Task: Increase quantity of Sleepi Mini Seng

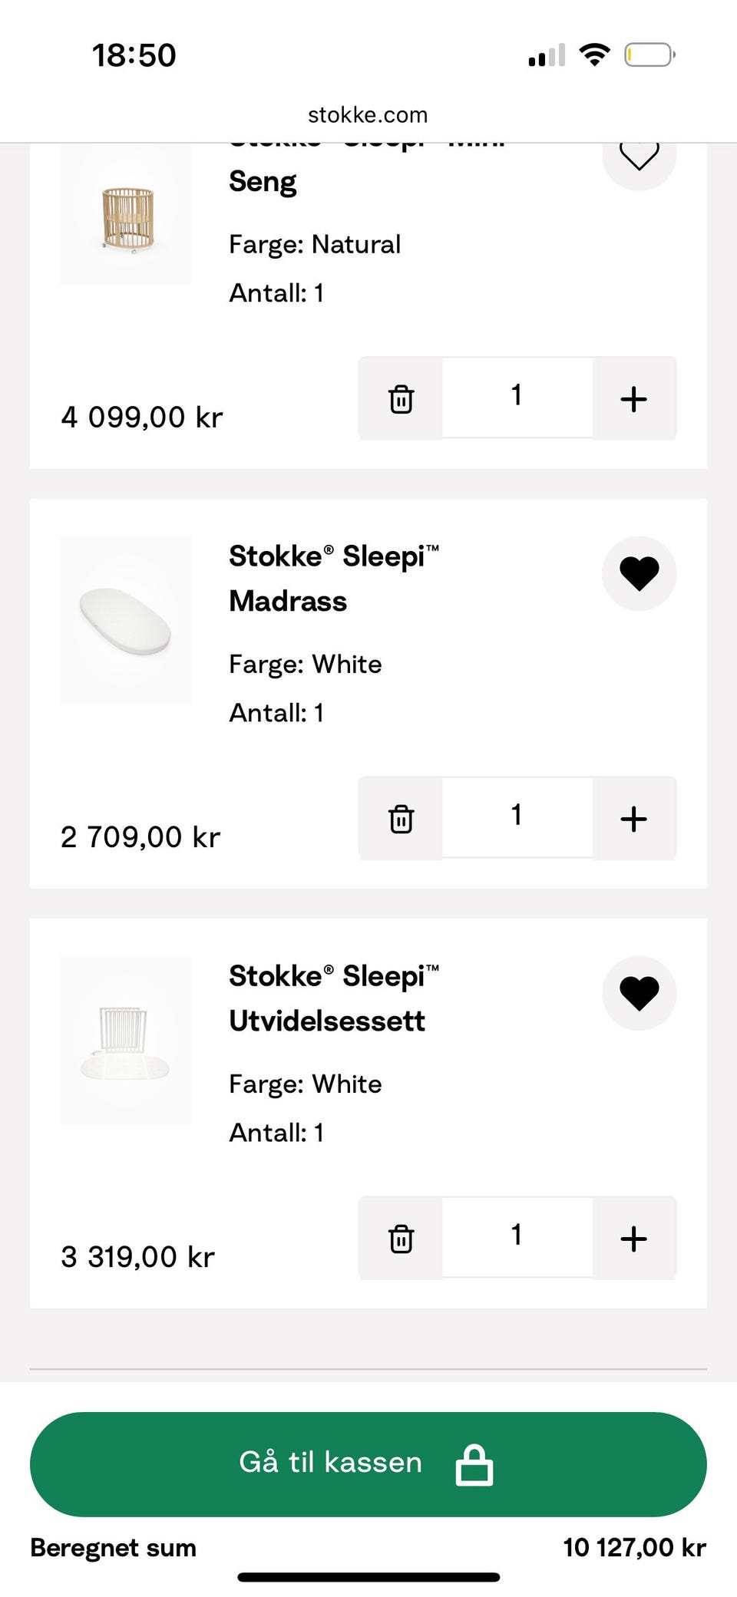Action: (x=633, y=399)
